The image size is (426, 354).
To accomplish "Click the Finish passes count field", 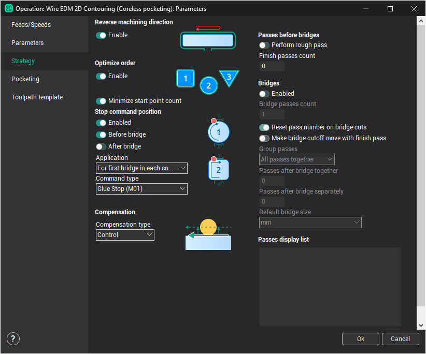I will point(272,66).
